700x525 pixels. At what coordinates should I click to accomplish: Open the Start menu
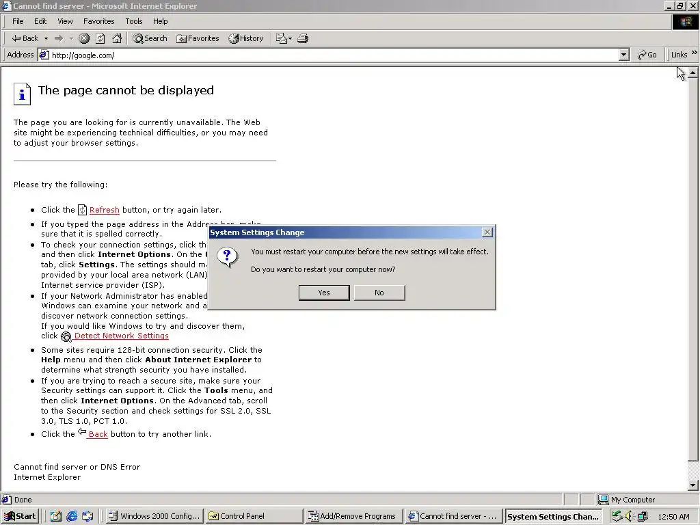(20, 516)
